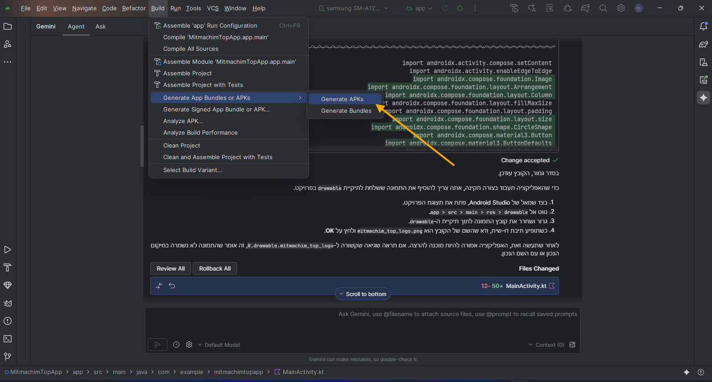The width and height of the screenshot is (712, 382).
Task: Expand the Default Model dropdown
Action: pos(219,345)
